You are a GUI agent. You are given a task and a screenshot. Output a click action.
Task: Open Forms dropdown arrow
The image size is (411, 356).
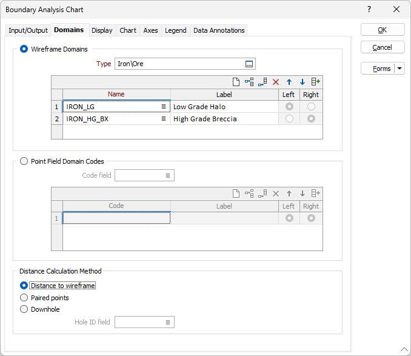click(x=399, y=69)
